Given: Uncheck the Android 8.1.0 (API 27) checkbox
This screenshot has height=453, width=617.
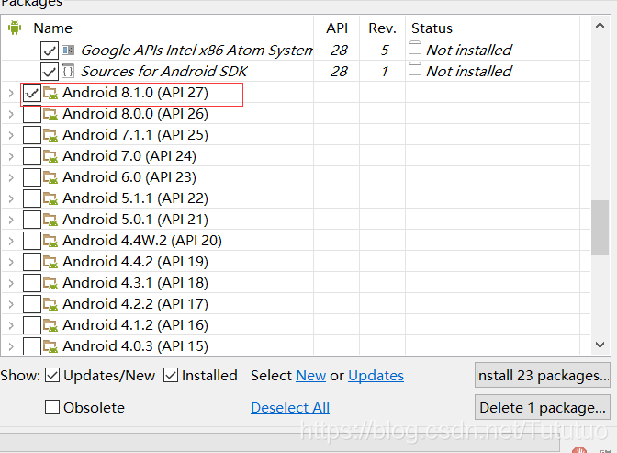Looking at the screenshot, I should coord(32,93).
